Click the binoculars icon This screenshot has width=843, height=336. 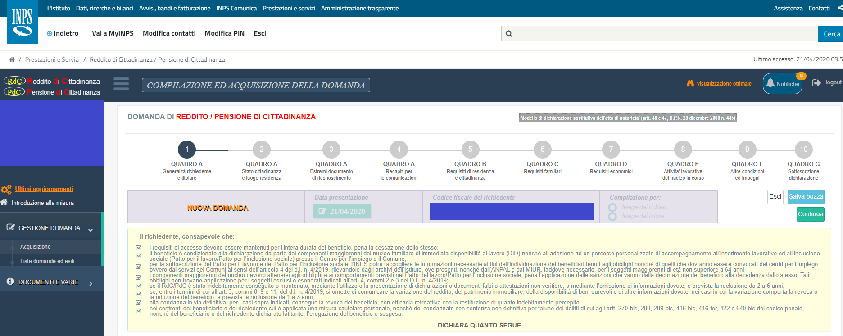point(690,83)
